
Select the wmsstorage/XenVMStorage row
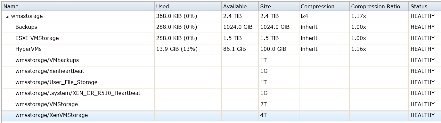tap(221, 115)
